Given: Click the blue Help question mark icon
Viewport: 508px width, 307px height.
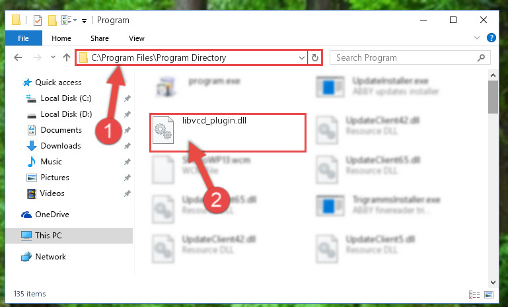Looking at the screenshot, I should click(x=491, y=38).
